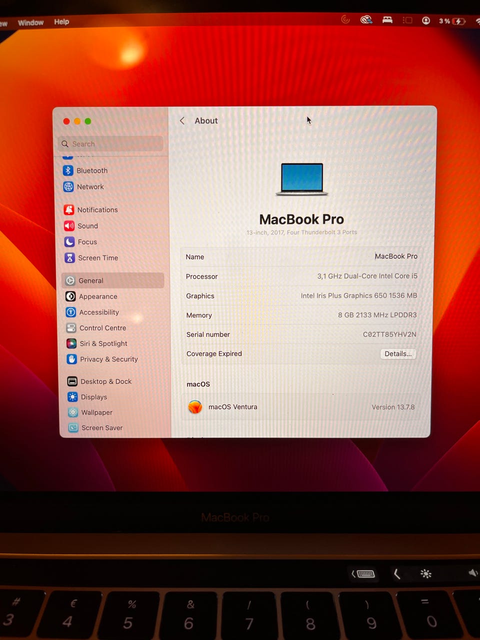This screenshot has height=640, width=480.
Task: Open the bed-shaped menu bar icon
Action: [387, 20]
